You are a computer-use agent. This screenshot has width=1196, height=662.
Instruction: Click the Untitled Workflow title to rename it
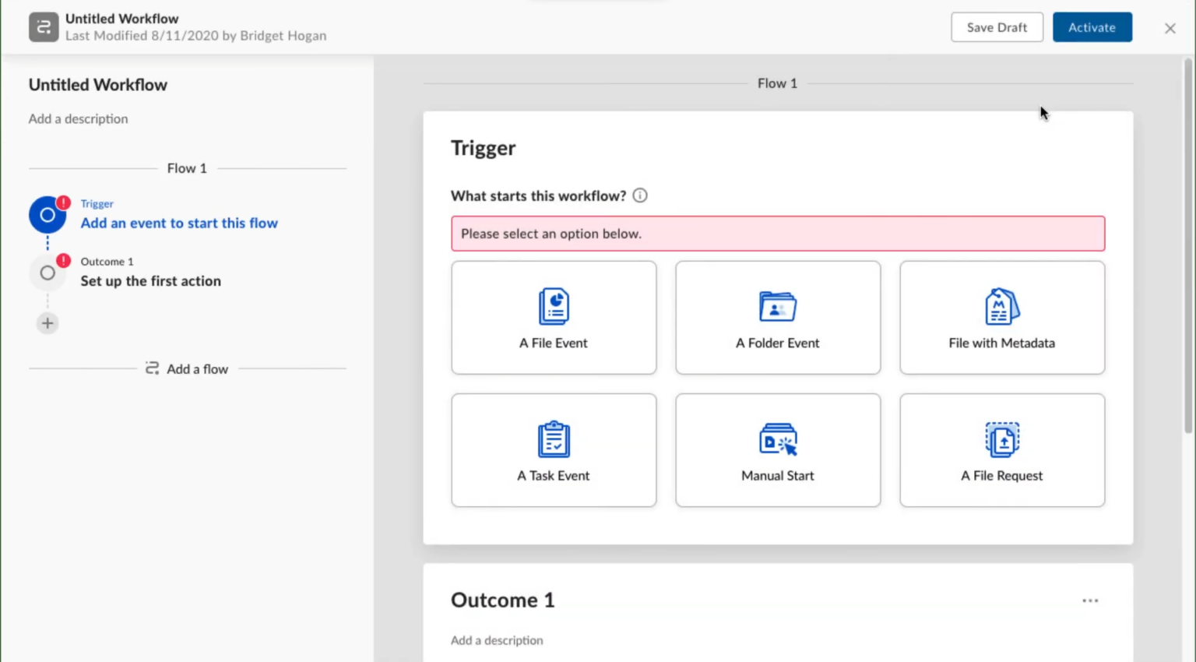coord(97,84)
